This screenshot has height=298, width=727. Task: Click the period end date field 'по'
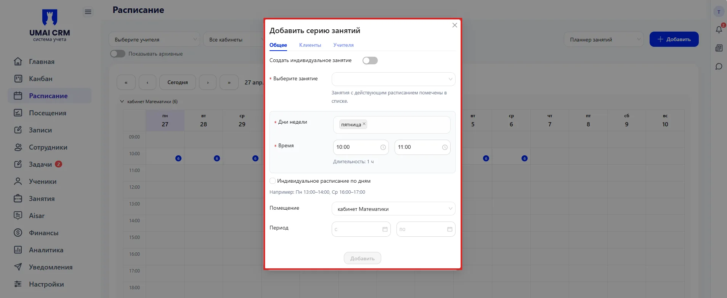coord(426,229)
